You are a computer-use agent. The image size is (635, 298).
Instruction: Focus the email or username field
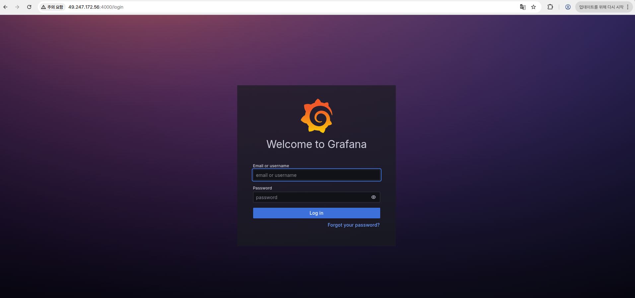coord(317,175)
